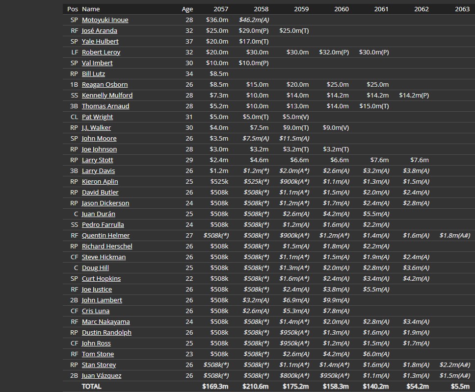
Task: Open Motoyuki Inoue player link
Action: point(105,20)
